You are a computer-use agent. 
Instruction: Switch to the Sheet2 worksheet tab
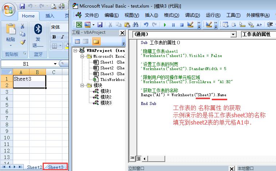(34, 167)
